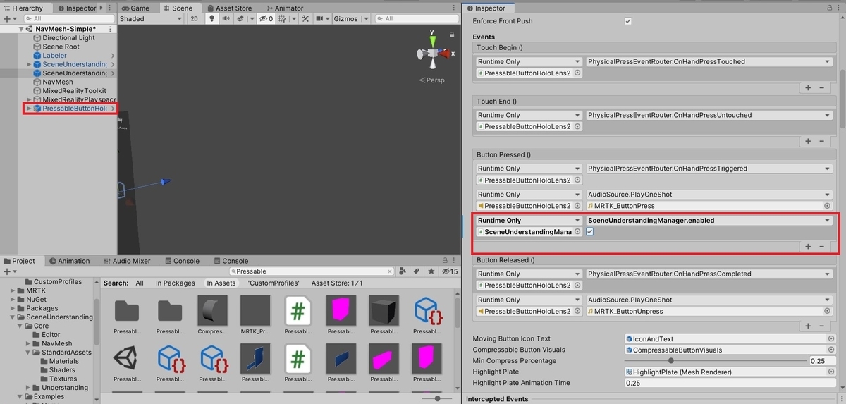This screenshot has height=404, width=846.
Task: Click the Scene view search field
Action: (x=416, y=19)
